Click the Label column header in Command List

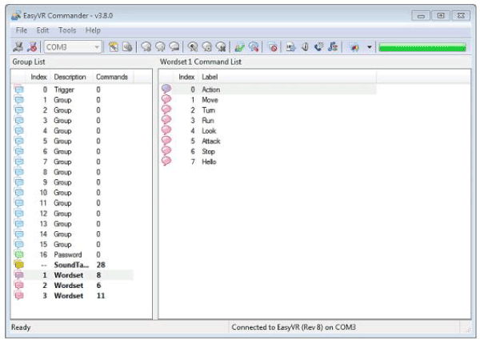[x=287, y=77]
